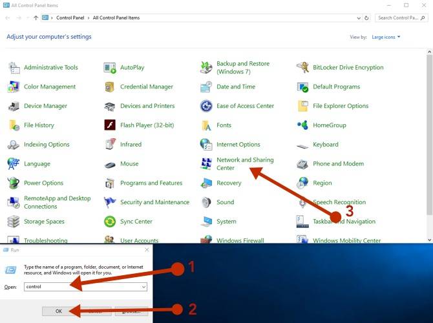This screenshot has width=433, height=323.
Task: Click the scrollbar up arrow
Action: (x=429, y=52)
